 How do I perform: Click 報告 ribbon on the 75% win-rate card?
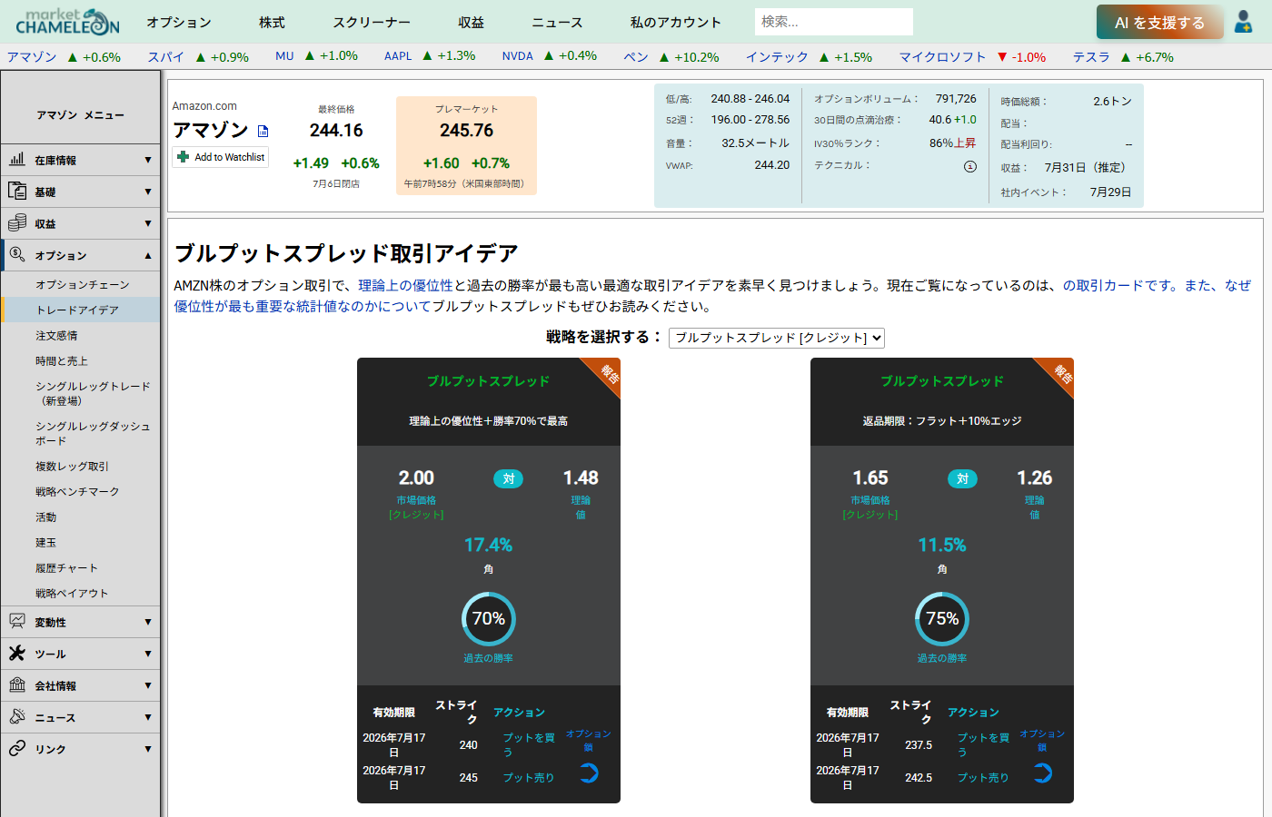click(1062, 373)
